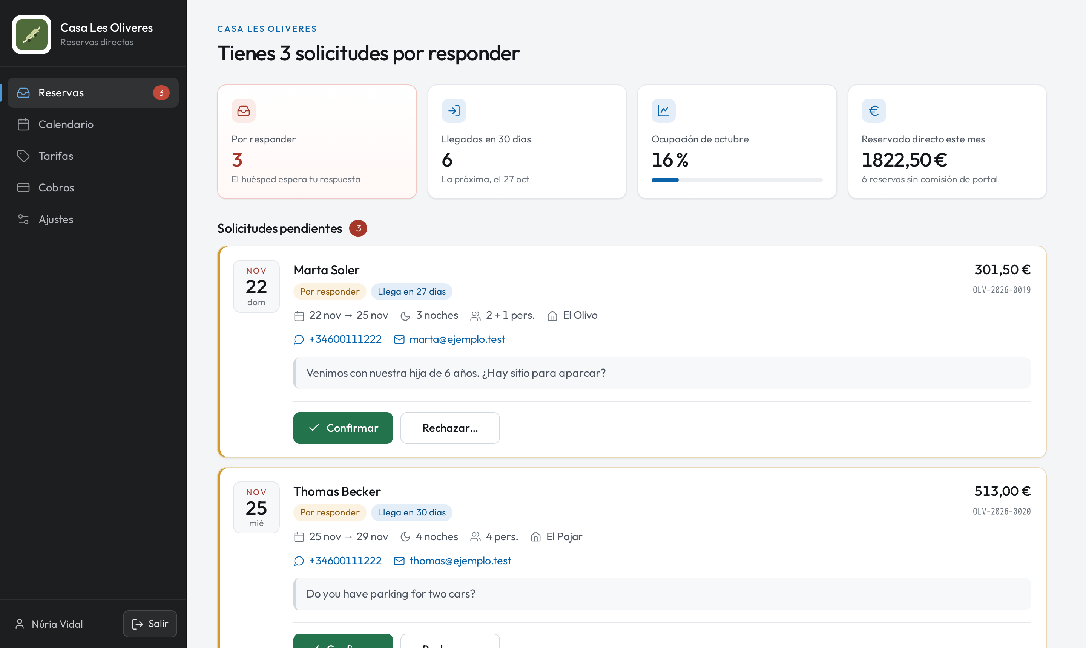Email marta@ejemplo.test
This screenshot has height=648, width=1086.
457,339
